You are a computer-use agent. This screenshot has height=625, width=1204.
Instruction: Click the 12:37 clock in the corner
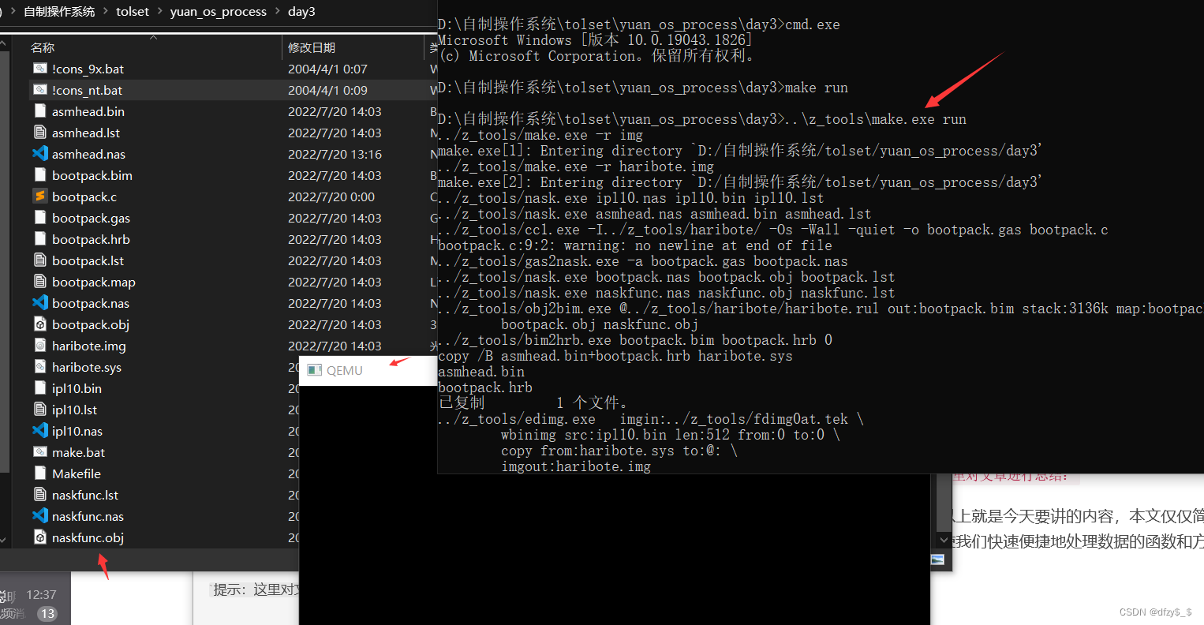41,594
